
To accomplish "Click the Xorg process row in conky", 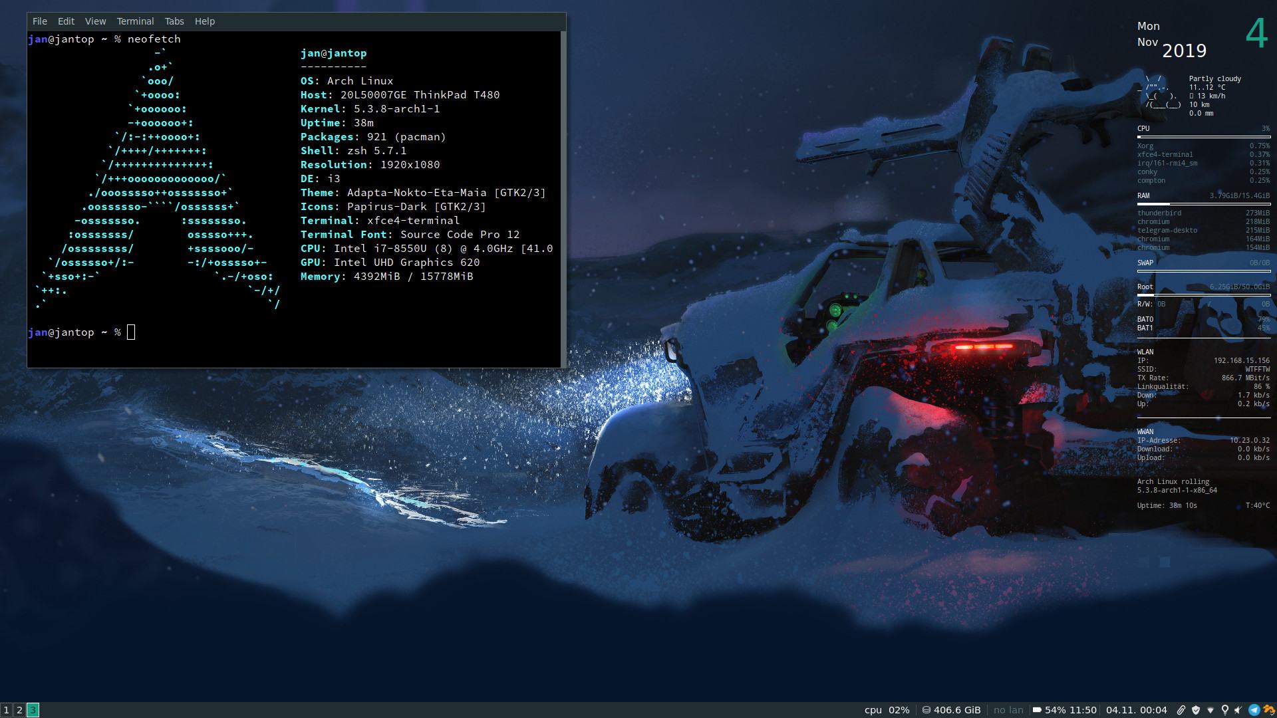I will 1203,146.
